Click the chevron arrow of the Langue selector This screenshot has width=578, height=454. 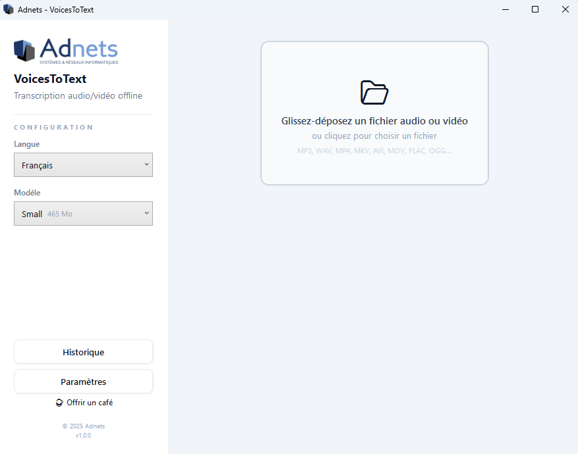(x=146, y=165)
